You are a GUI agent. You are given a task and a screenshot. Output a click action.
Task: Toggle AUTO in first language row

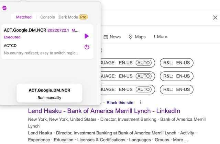(144, 63)
